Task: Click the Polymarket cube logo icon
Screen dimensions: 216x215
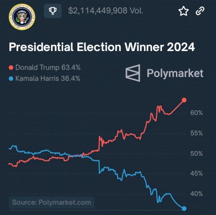Action: tap(133, 73)
